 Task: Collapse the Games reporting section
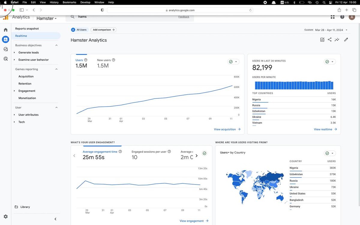56,69
